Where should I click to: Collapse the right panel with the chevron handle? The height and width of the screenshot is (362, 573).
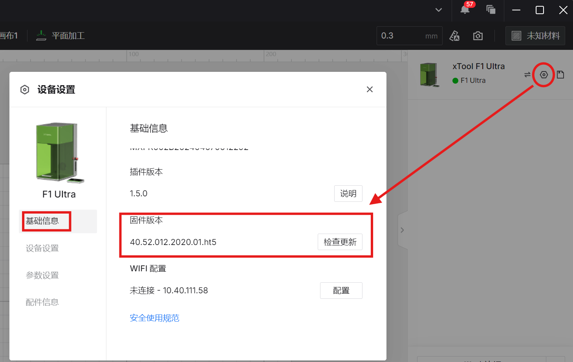click(402, 230)
